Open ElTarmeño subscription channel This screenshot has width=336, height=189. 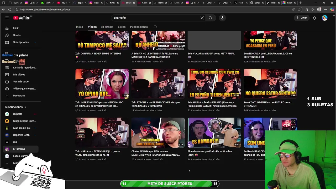21,149
